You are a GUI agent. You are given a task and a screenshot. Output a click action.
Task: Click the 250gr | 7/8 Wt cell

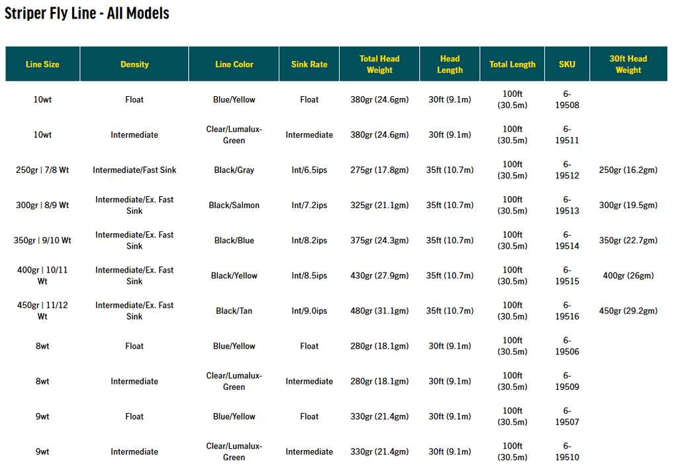42,170
